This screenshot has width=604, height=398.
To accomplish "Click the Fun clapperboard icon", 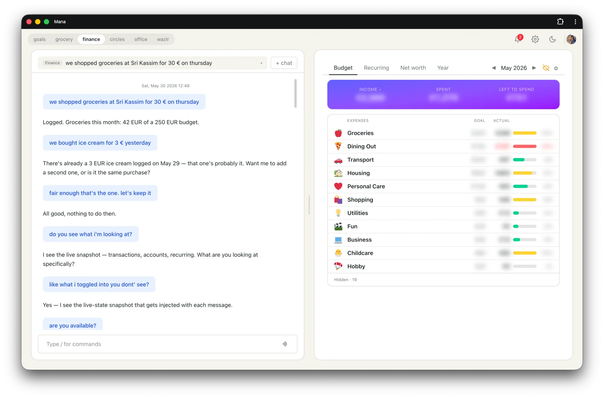I will point(338,226).
